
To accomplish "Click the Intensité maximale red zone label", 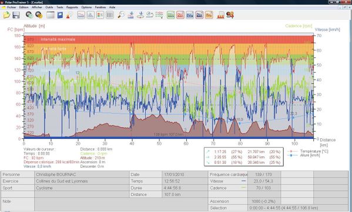I will tap(58, 39).
